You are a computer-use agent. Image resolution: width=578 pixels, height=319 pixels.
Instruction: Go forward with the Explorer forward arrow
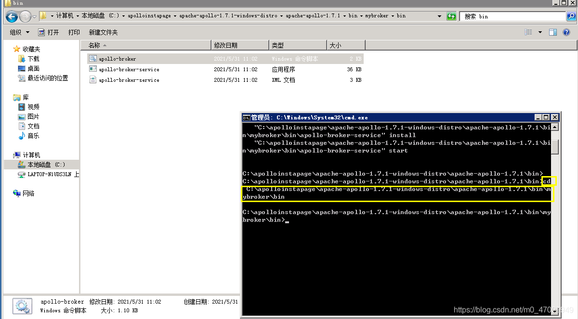pos(25,17)
